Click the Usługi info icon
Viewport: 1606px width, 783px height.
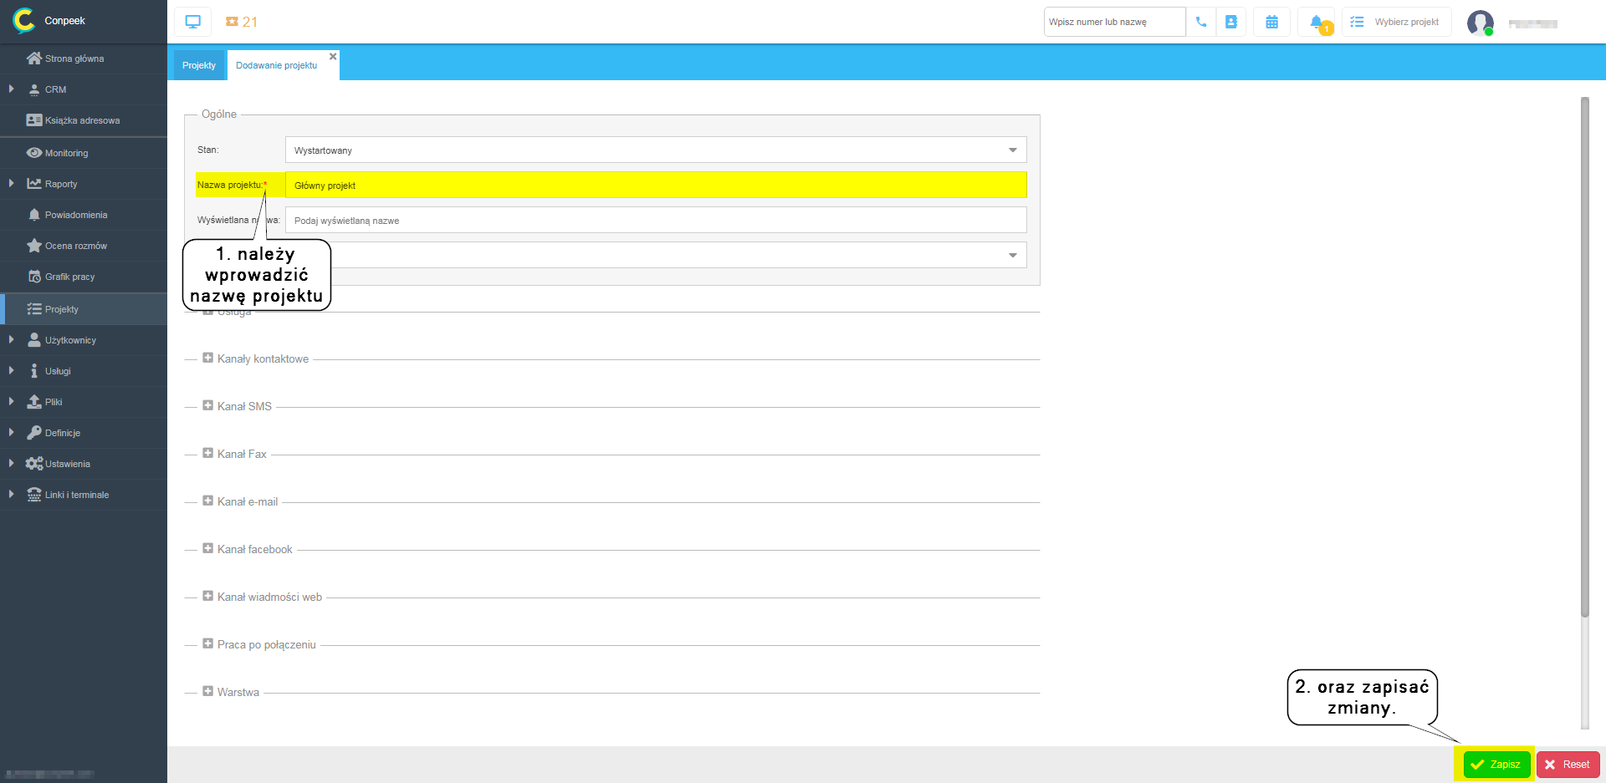pyautogui.click(x=34, y=371)
